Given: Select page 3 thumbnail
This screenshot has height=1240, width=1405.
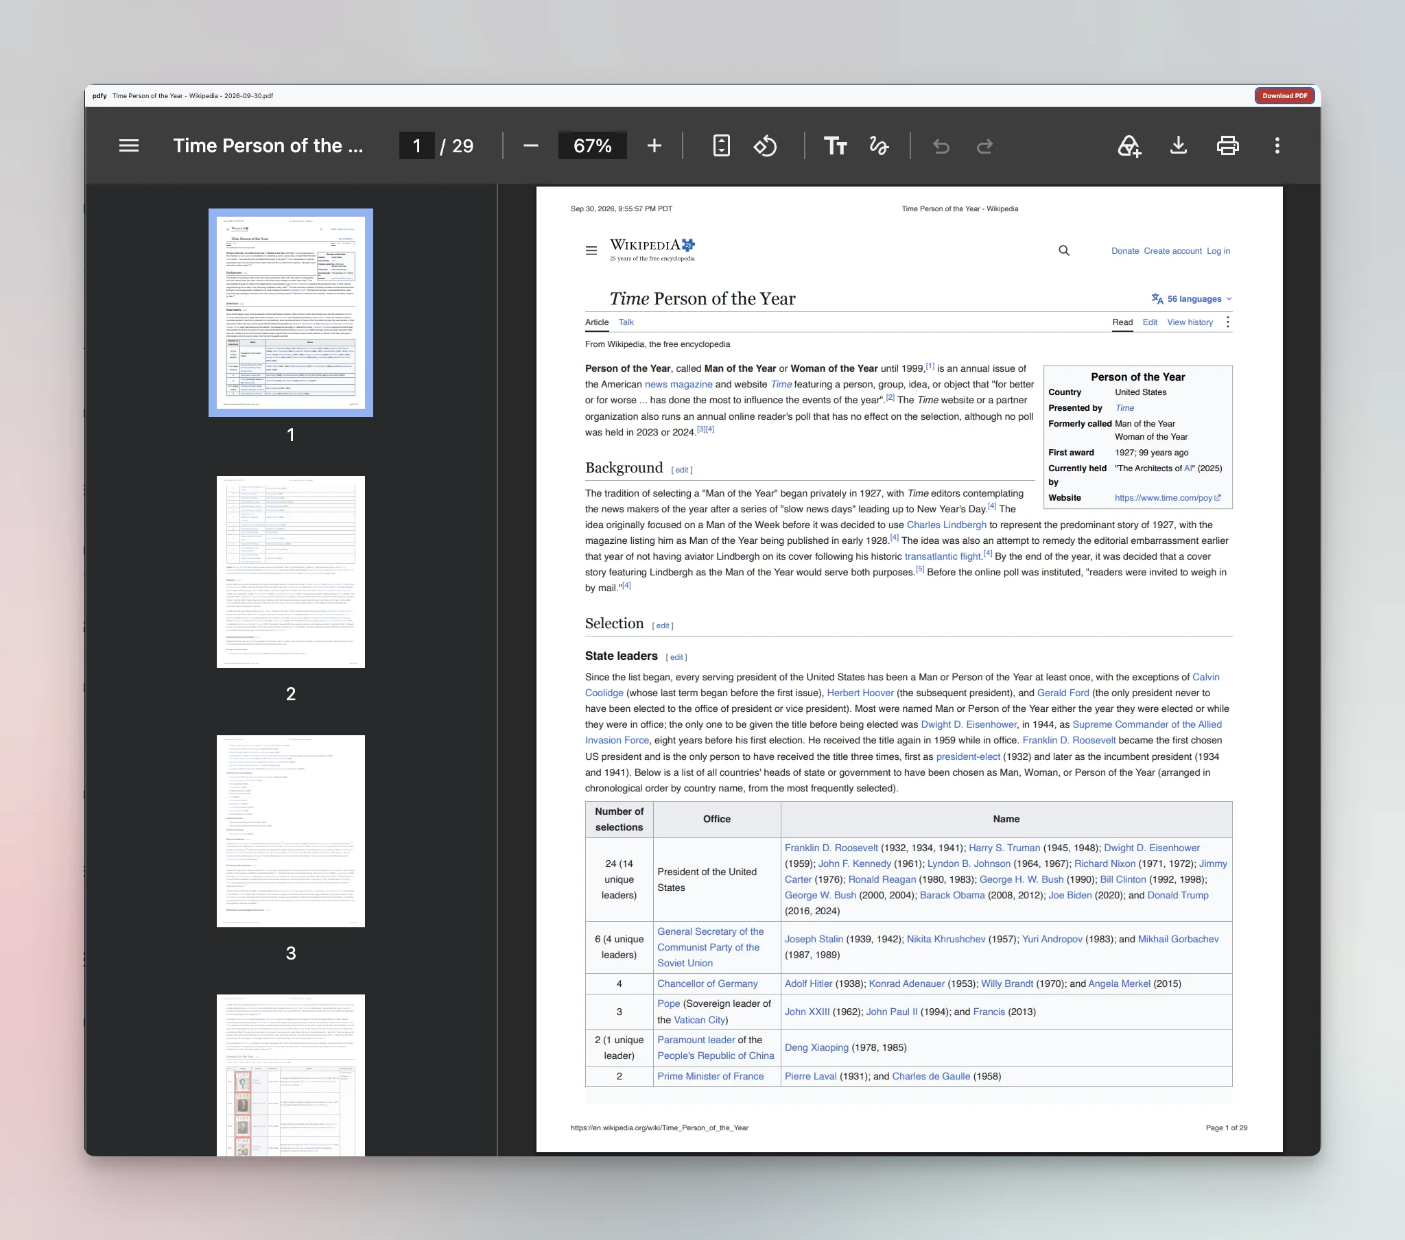Looking at the screenshot, I should click(291, 831).
